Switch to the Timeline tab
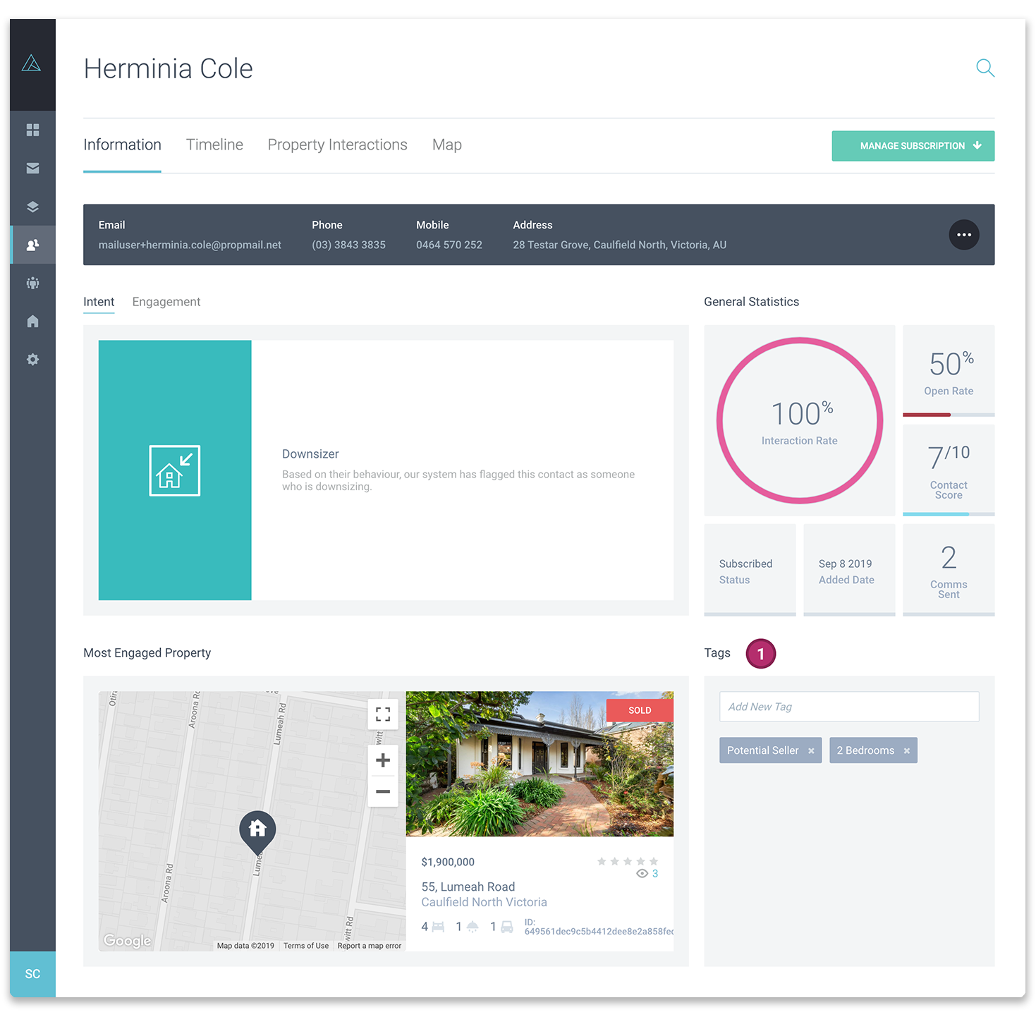The width and height of the screenshot is (1036, 1017). tap(214, 145)
